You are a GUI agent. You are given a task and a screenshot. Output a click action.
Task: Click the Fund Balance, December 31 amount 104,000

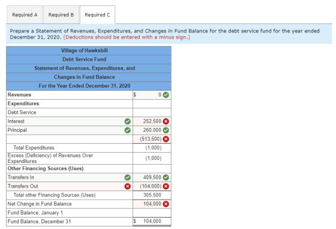coord(152,221)
